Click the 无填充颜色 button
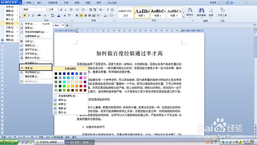The height and width of the screenshot is (145, 257). click(70, 69)
